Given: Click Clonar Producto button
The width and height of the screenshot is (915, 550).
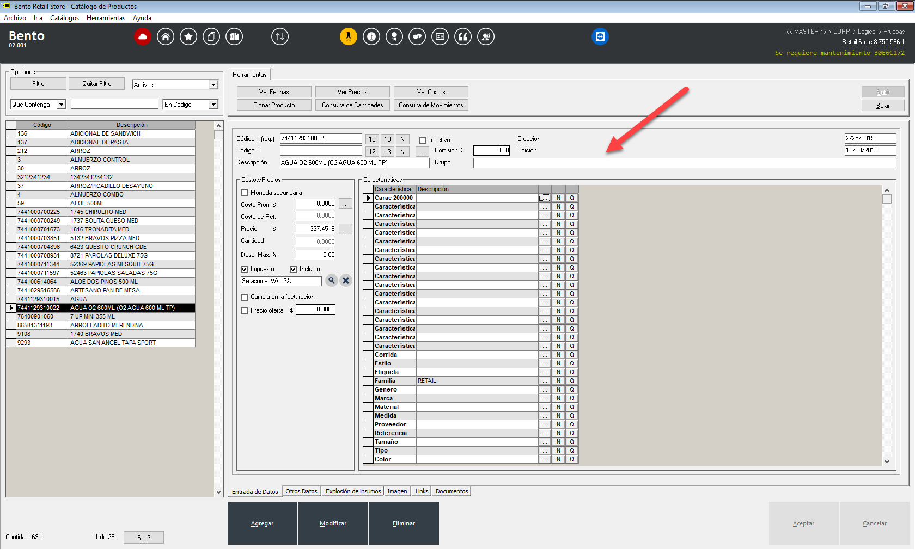Looking at the screenshot, I should click(x=274, y=105).
